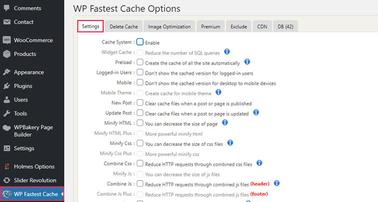Screen dimensions: 378x202
Task: Toggle the Combine Css checkbox
Action: [140, 164]
